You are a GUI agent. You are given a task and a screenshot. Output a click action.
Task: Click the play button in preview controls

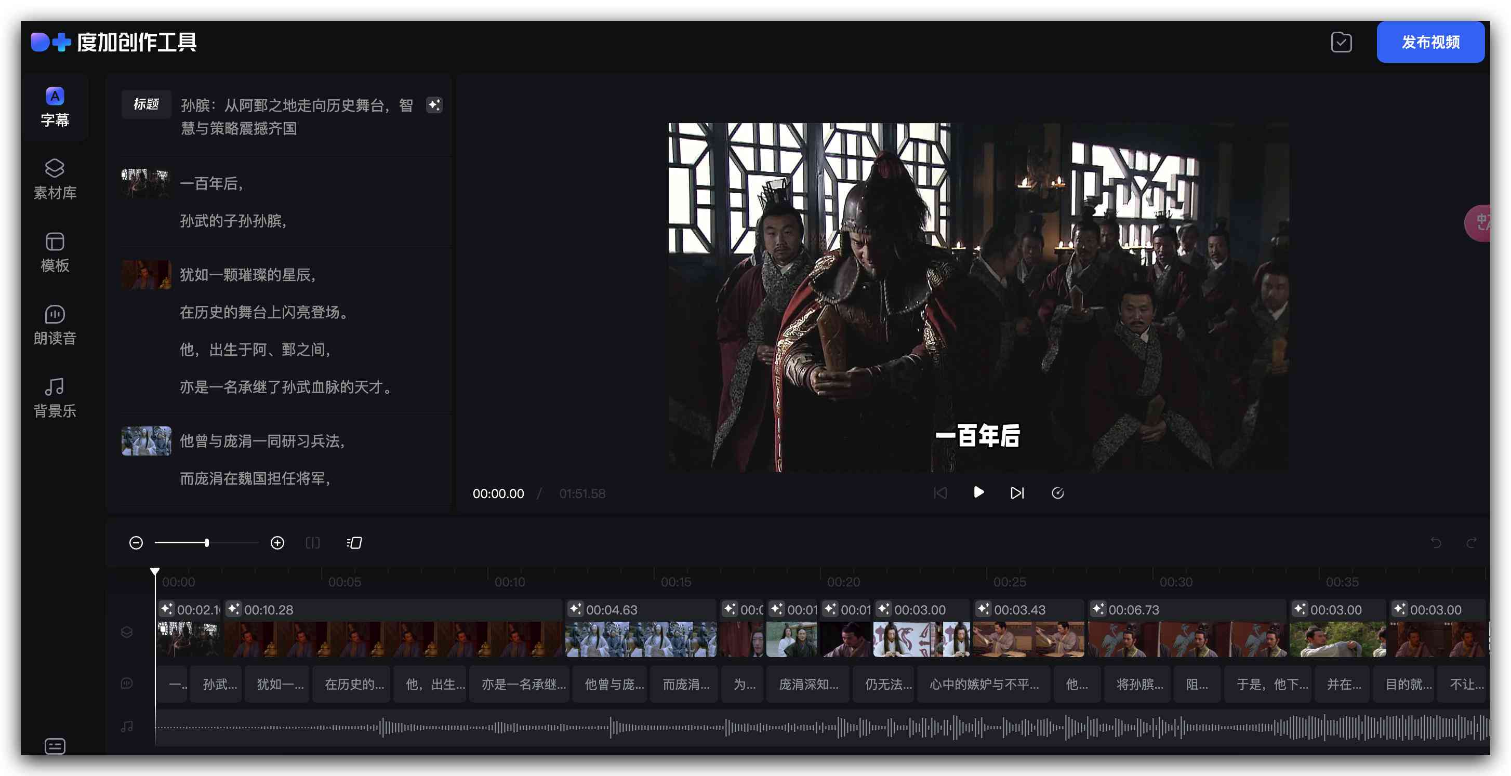(x=977, y=493)
